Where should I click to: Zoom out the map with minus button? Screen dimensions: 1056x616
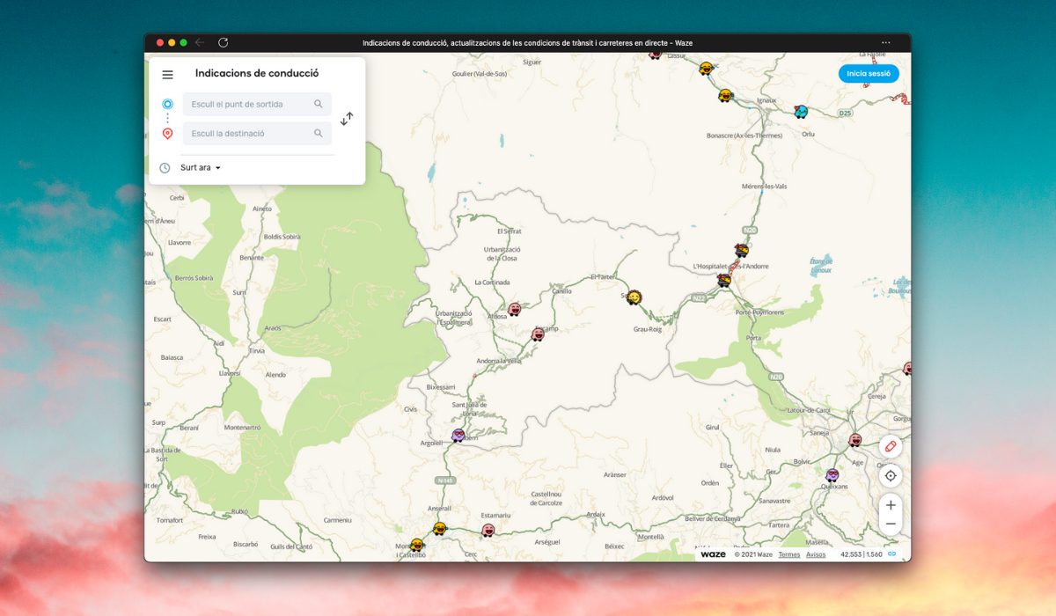tap(891, 524)
